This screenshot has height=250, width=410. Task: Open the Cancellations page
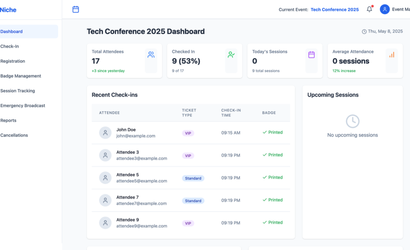coord(14,135)
